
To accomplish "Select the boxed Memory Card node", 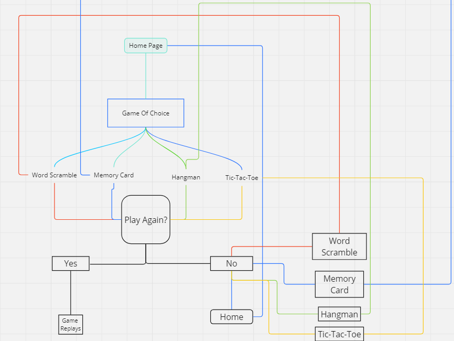I will click(x=339, y=284).
